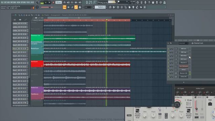Open the HELP menu
215x121 pixels.
pyautogui.click(x=33, y=2)
